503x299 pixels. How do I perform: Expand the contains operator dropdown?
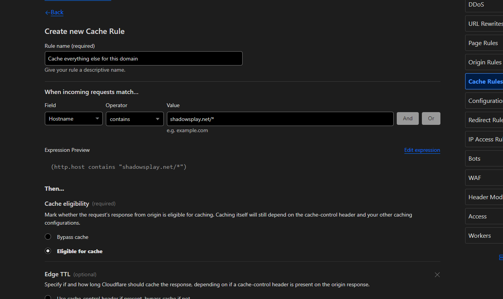click(134, 119)
